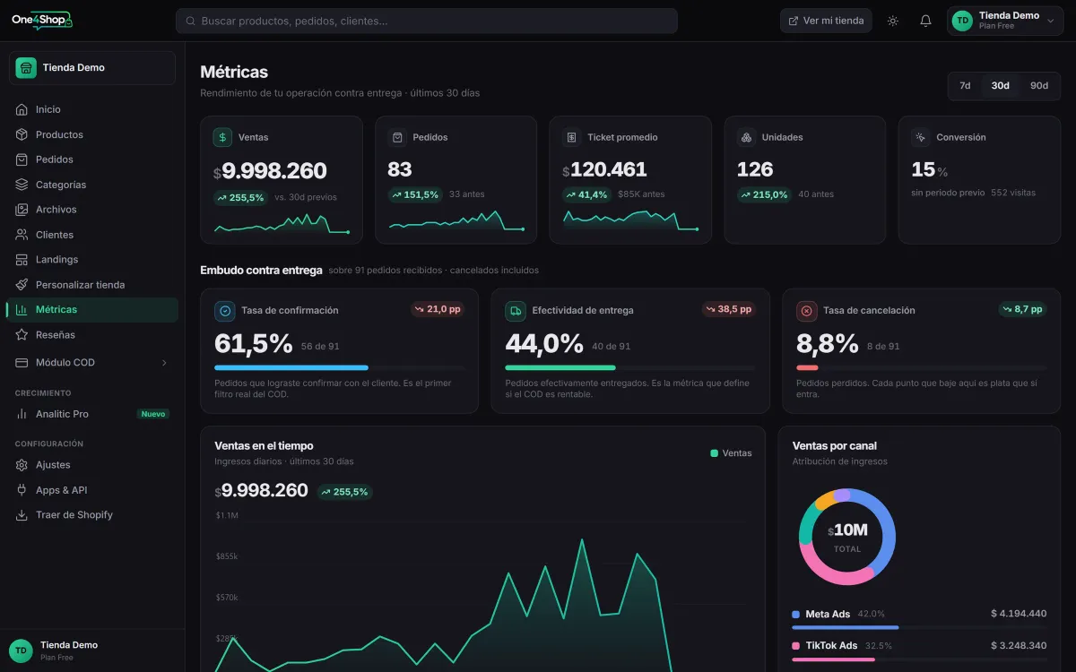Image resolution: width=1076 pixels, height=672 pixels.
Task: Go to Métricas in sidebar
Action: tap(92, 310)
